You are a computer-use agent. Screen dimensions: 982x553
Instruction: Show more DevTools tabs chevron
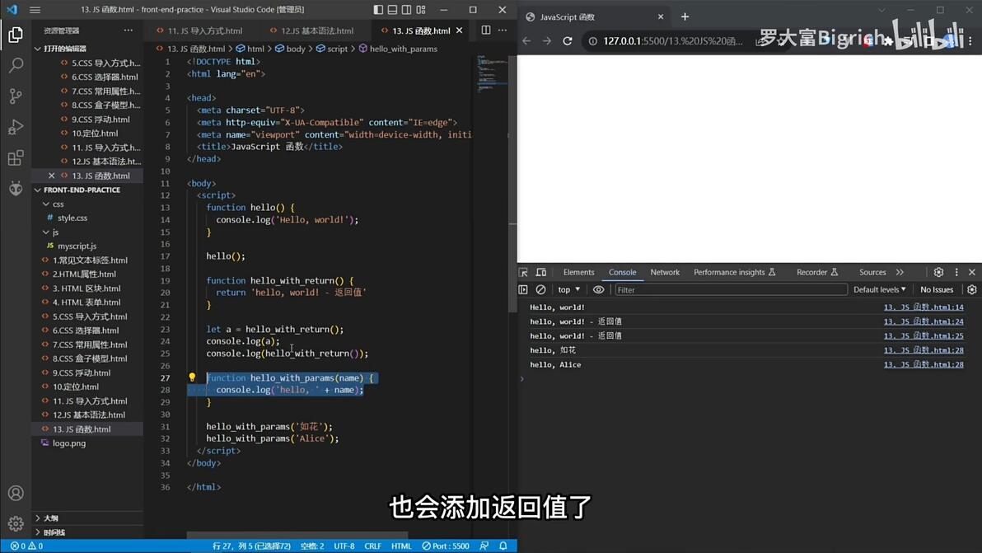click(x=900, y=273)
